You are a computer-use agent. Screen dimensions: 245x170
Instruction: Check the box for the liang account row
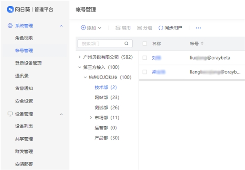tap(145, 72)
